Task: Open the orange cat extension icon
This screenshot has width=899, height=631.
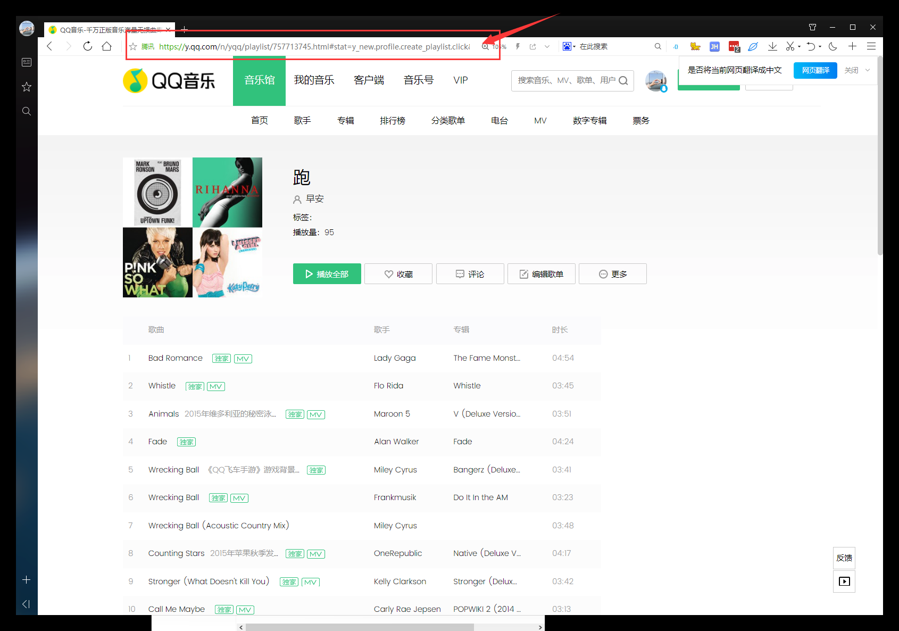Action: (695, 47)
